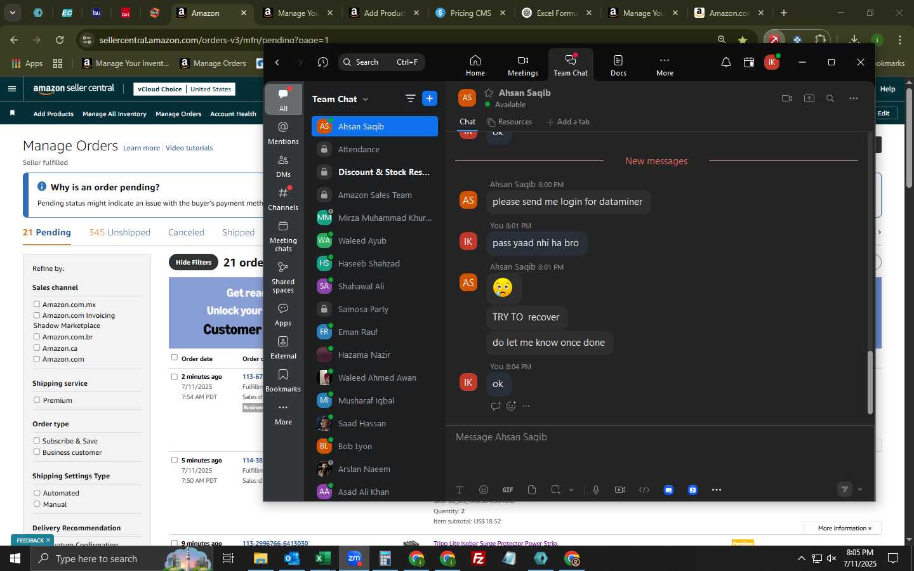Select Chat tab in conversation
This screenshot has height=571, width=914.
(467, 122)
